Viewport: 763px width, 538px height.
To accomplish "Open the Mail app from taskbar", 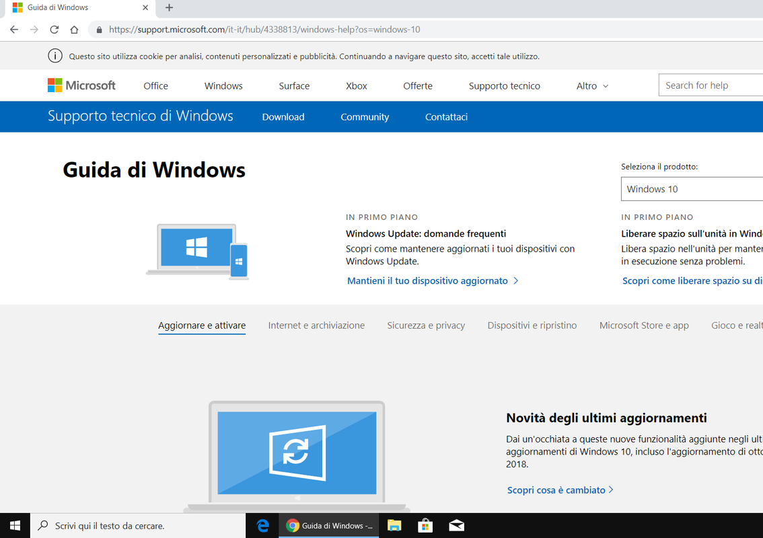I will 456,525.
